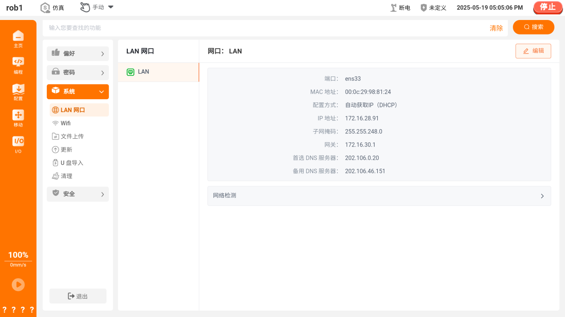The width and height of the screenshot is (565, 317).
Task: Click the 100% speed indicator
Action: coord(18,255)
